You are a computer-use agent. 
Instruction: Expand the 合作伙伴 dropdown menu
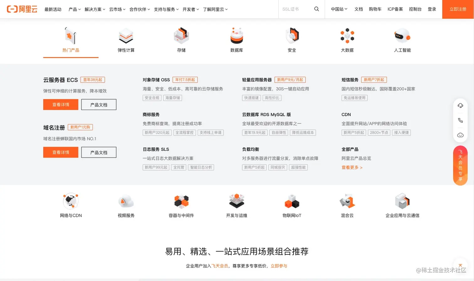click(x=140, y=9)
